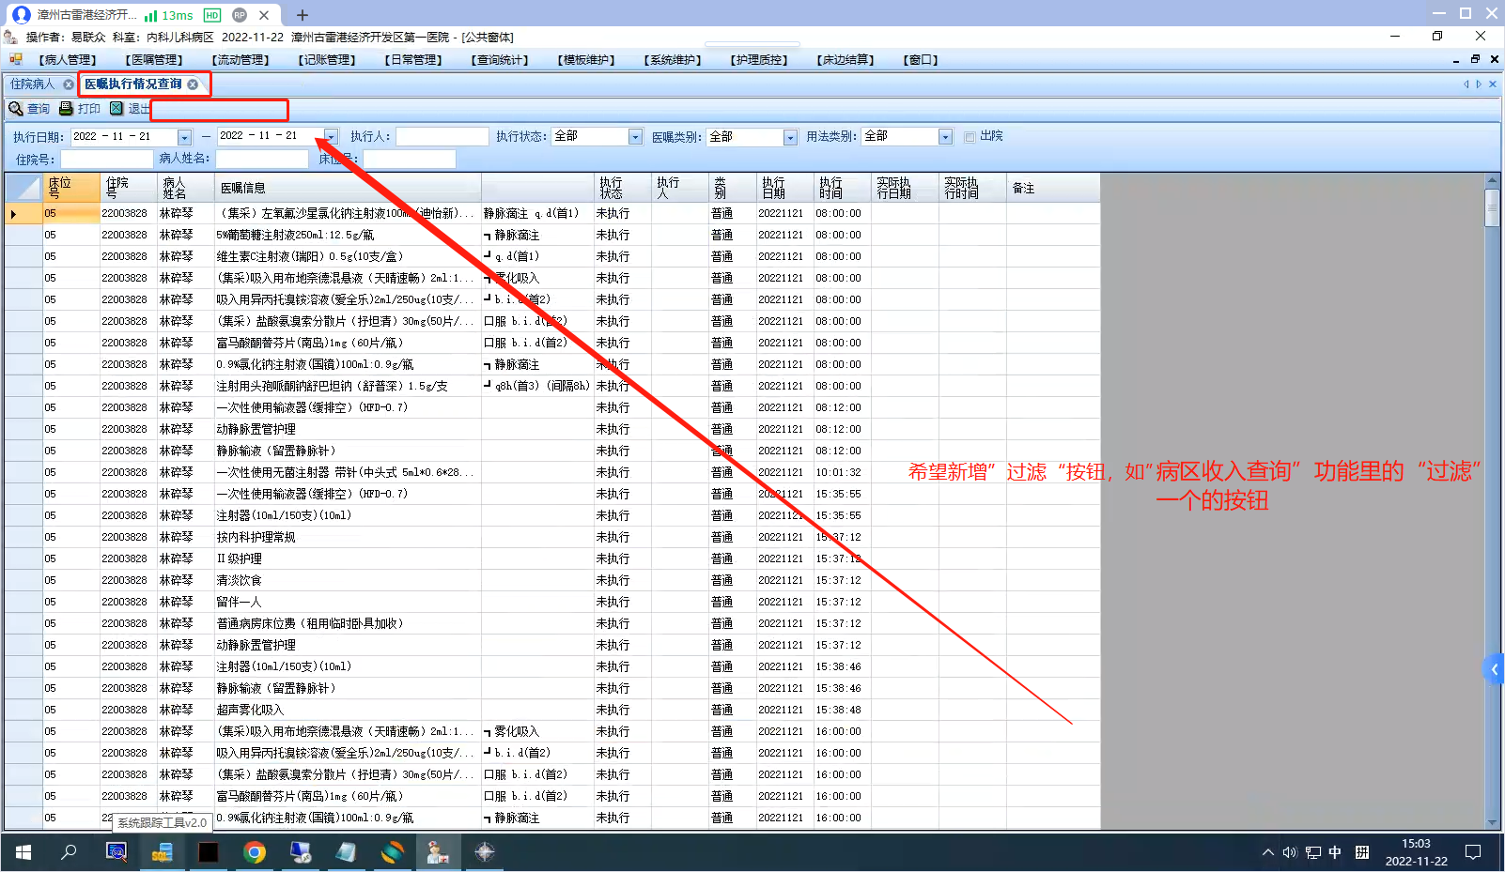Expand the 用法类别 dropdown
This screenshot has width=1505, height=872.
945,137
